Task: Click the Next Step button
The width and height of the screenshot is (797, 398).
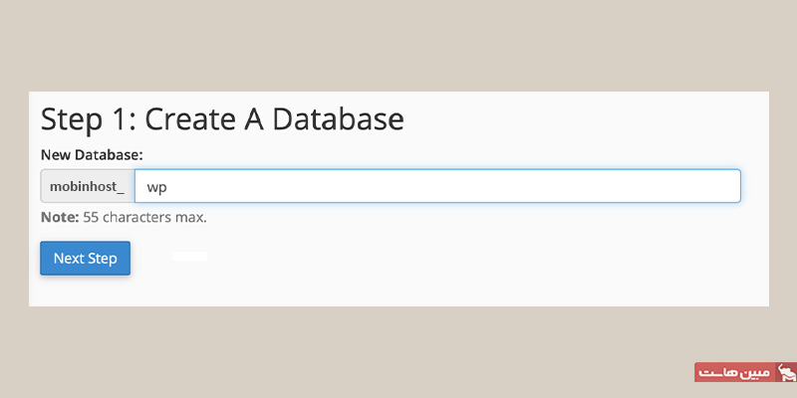Action: 85,259
